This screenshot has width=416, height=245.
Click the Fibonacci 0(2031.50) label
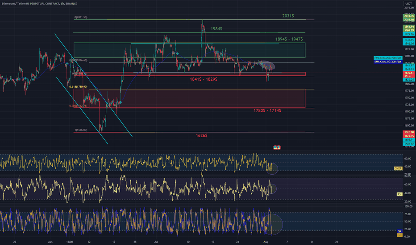[x=81, y=17]
